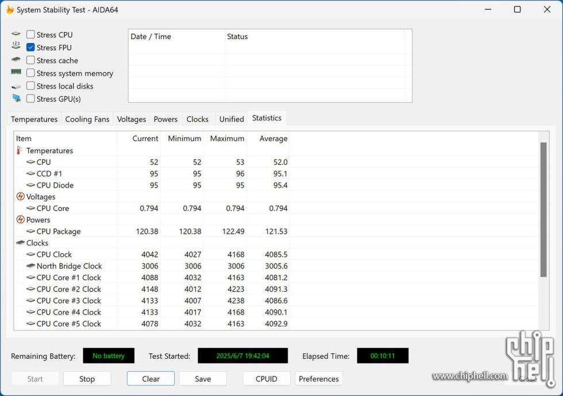The height and width of the screenshot is (396, 563).
Task: Enable the Stress CPU checkbox
Action: tap(30, 34)
